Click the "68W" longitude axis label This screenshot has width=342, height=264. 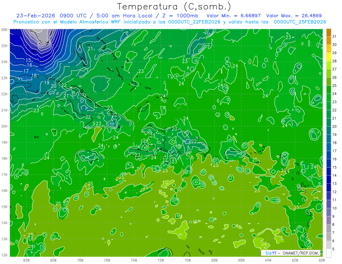pos(214,260)
